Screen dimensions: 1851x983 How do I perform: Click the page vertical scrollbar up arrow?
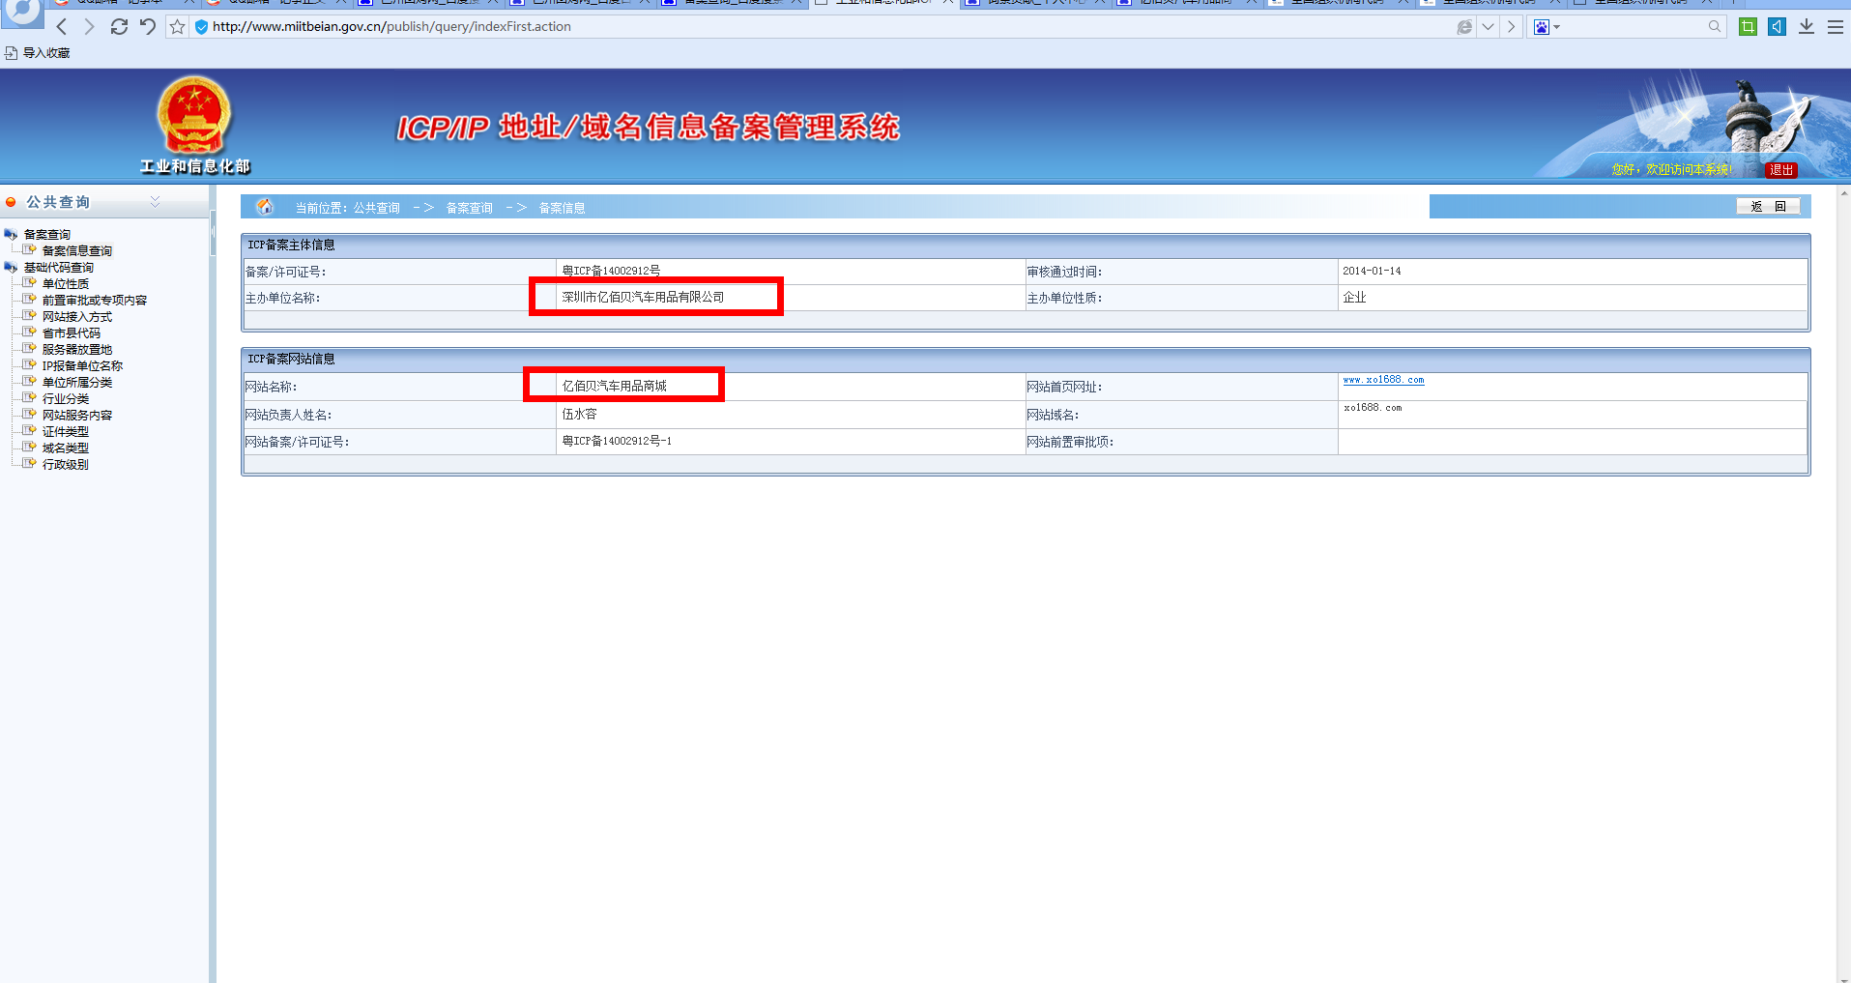point(1844,193)
